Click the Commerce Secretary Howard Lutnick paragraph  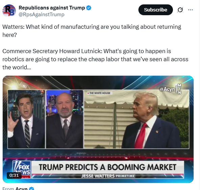[x=95, y=59]
